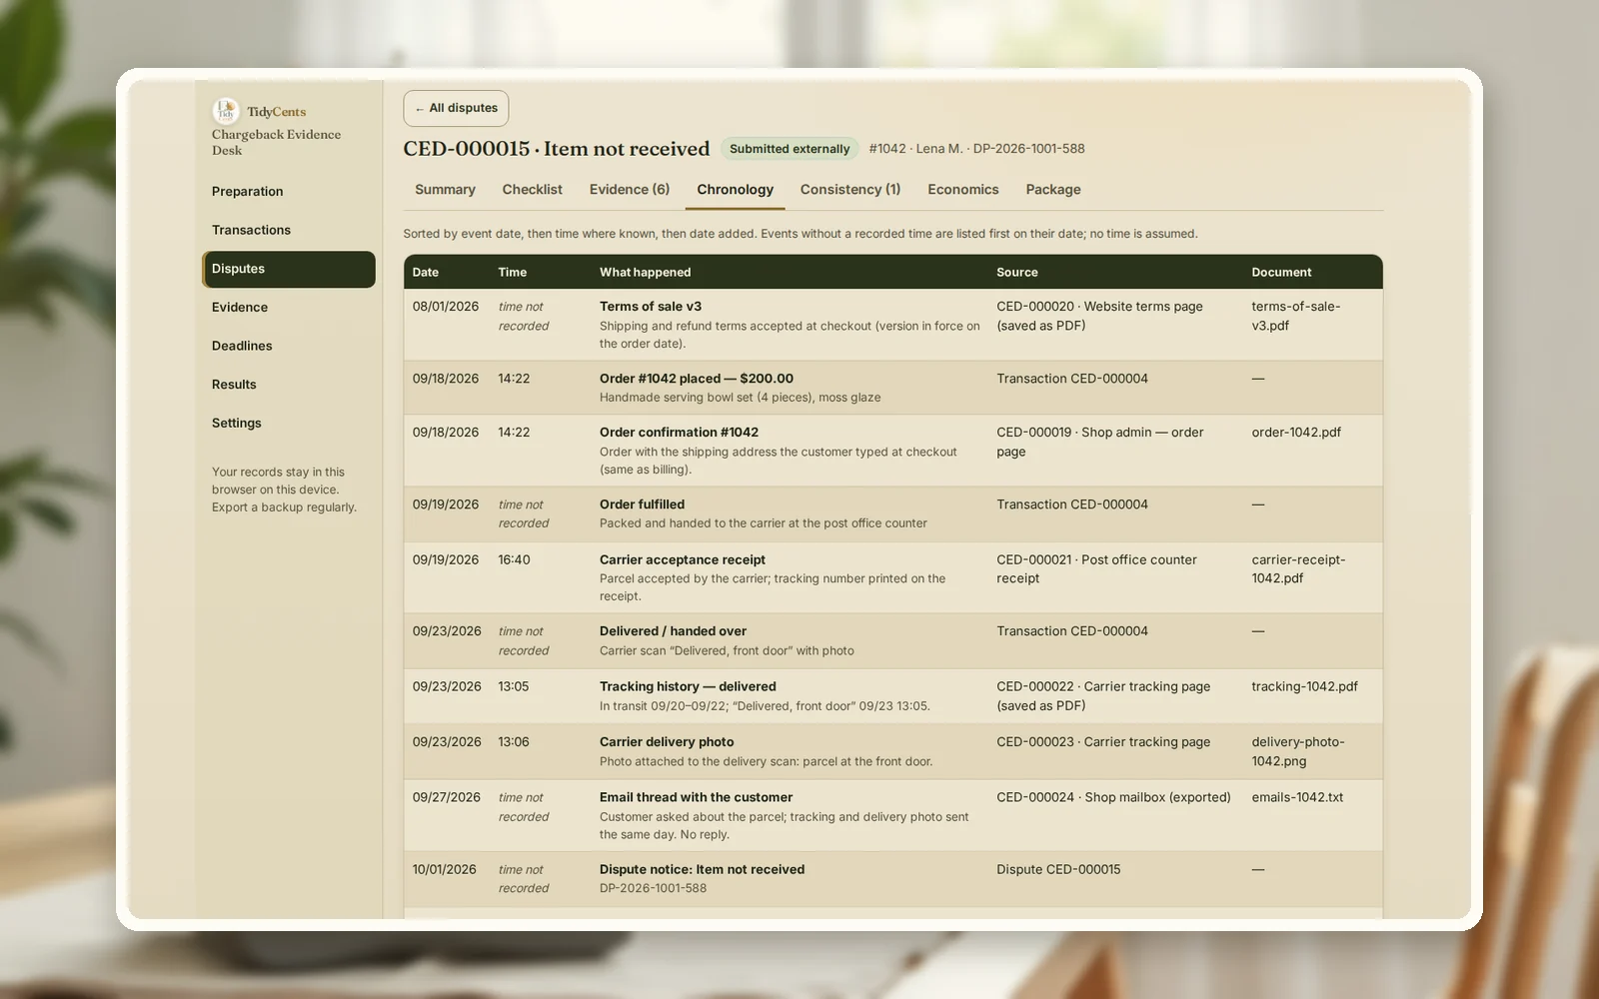
Task: Click delivery-photo-1042.png document name
Action: tap(1298, 751)
